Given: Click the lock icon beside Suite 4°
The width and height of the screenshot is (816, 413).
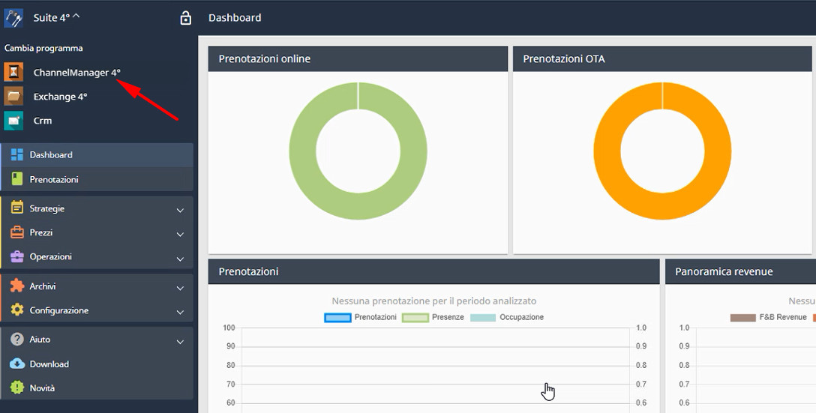Looking at the screenshot, I should coord(185,18).
